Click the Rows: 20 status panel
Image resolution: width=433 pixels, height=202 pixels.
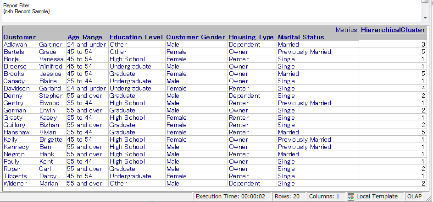click(x=288, y=197)
